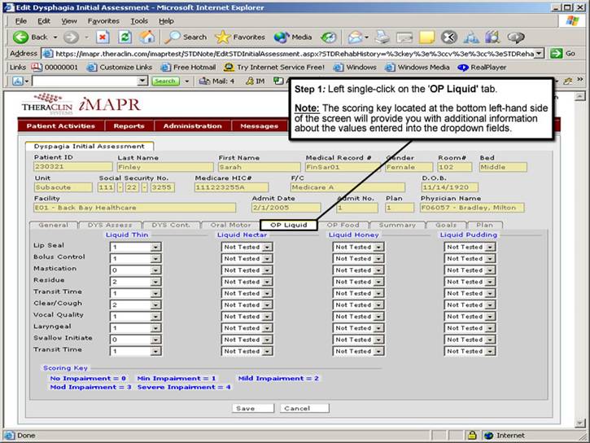Expand Vocal Quality Liquid Honey dropdown
The image size is (590, 443).
[x=378, y=316]
